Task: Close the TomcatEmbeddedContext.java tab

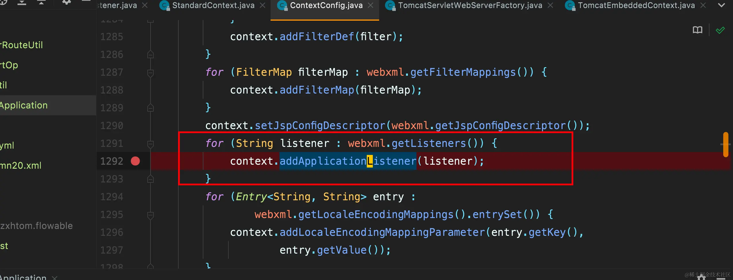Action: pyautogui.click(x=703, y=5)
